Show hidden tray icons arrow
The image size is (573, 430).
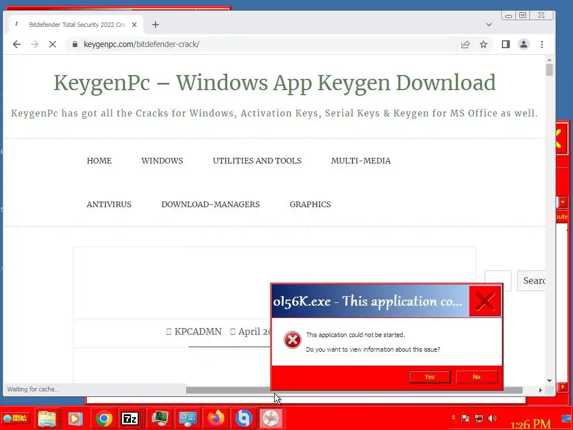pos(453,418)
